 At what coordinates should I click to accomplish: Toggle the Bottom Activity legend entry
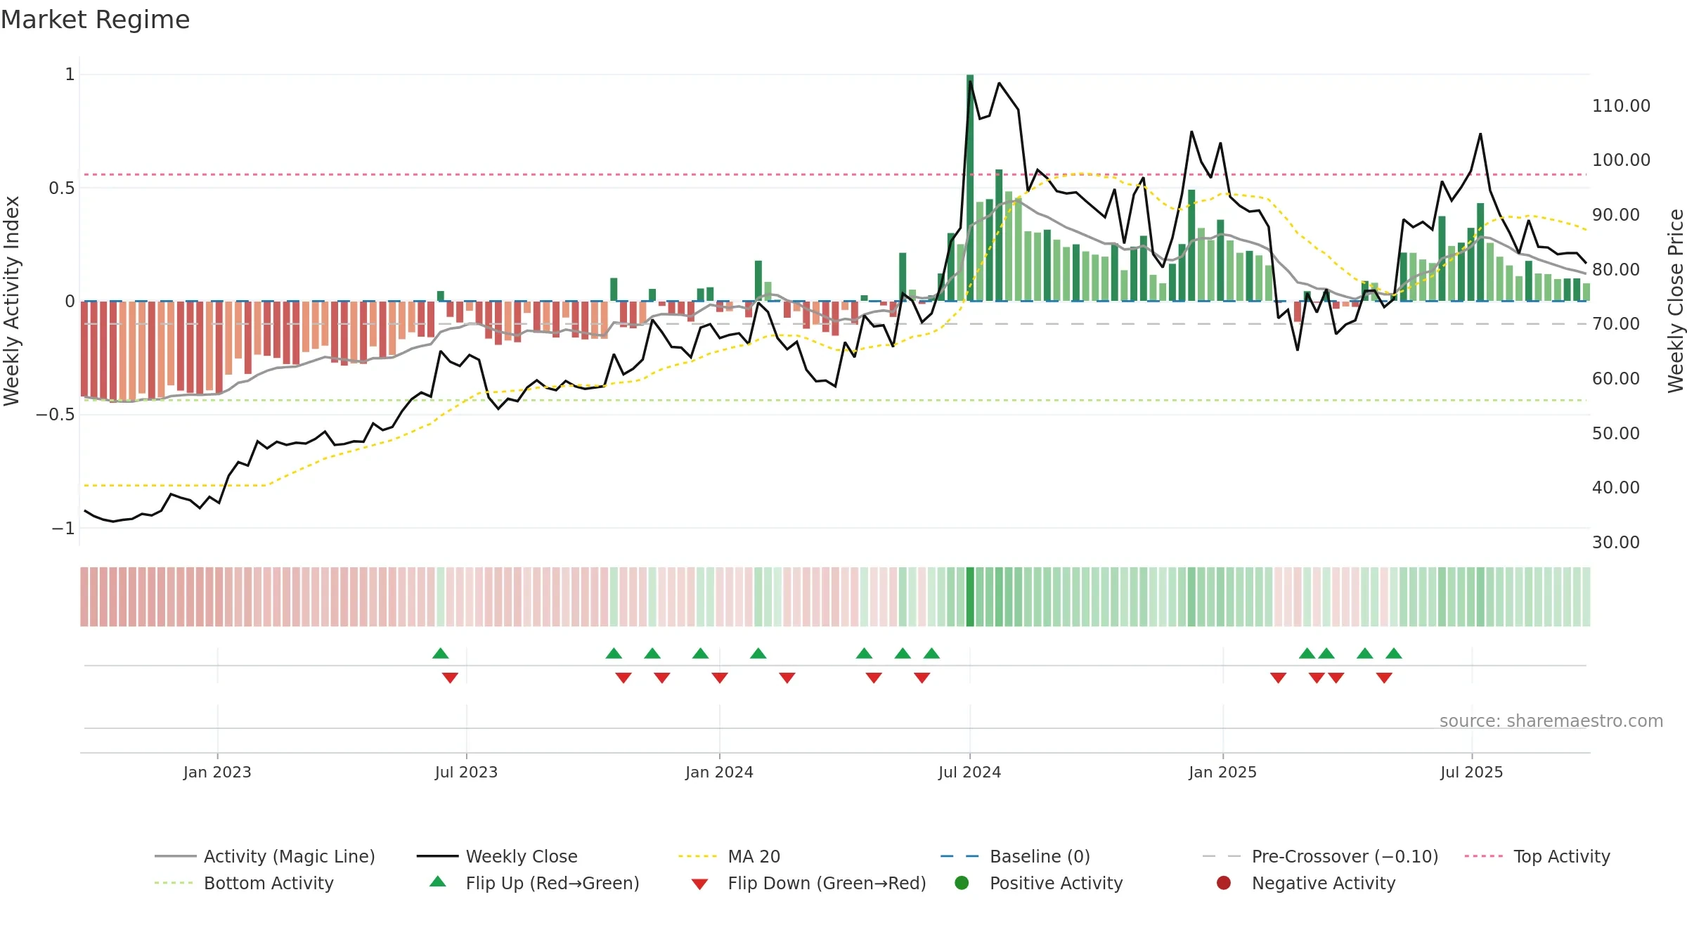click(x=244, y=883)
